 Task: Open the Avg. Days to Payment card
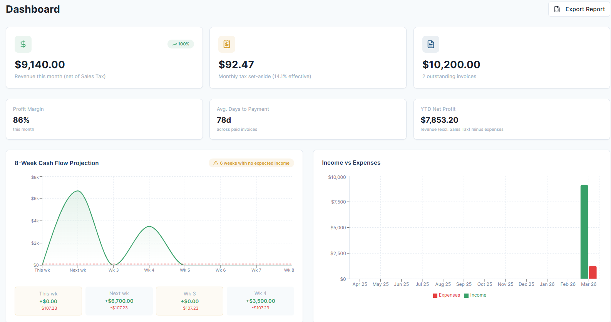click(x=308, y=119)
